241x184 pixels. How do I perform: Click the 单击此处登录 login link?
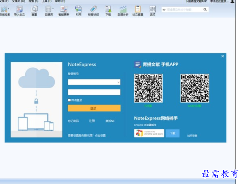point(219,1)
